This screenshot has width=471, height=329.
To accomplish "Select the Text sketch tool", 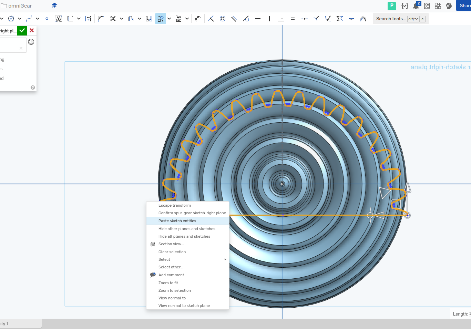I will point(59,19).
